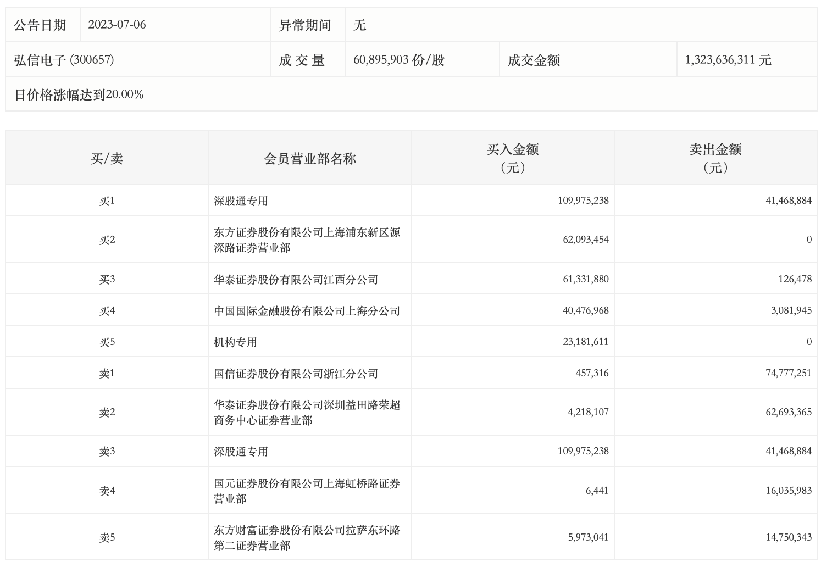This screenshot has height=567, width=821.
Task: Click sell amount 74,777,251
Action: point(788,373)
